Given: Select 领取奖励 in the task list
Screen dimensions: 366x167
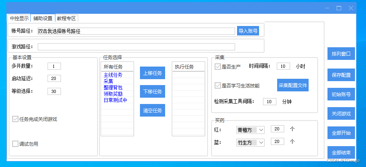Looking at the screenshot, I should click(113, 94).
